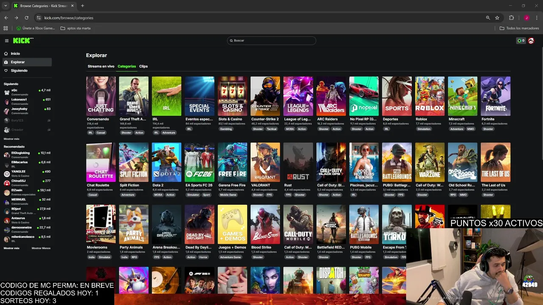Viewport: 543px width, 305px height.
Task: Open the Party Animals category
Action: pos(134,225)
